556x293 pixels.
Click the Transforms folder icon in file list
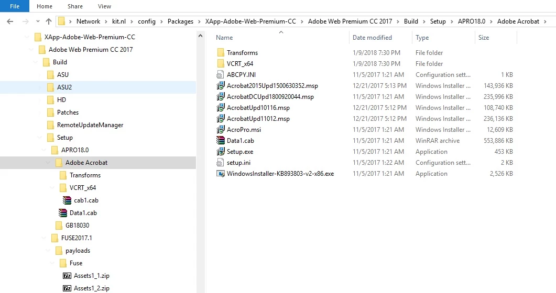point(220,53)
